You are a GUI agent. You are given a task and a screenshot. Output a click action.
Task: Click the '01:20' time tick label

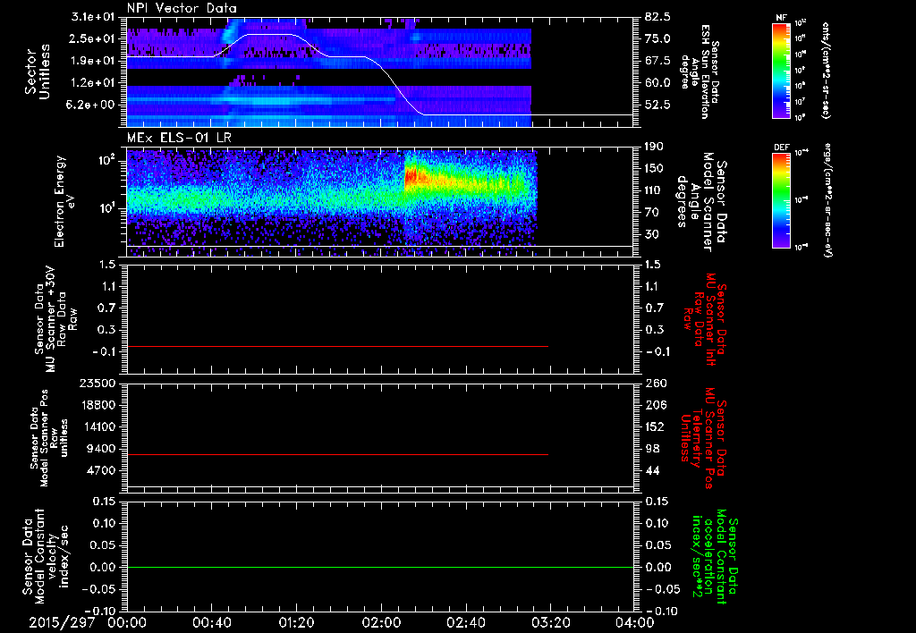(x=296, y=622)
